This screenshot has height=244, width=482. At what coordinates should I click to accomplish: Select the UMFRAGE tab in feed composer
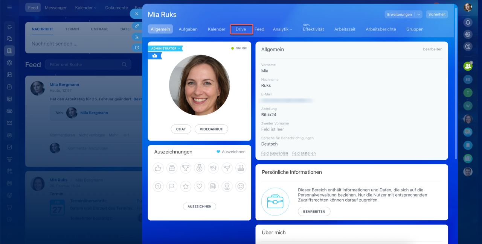100,29
